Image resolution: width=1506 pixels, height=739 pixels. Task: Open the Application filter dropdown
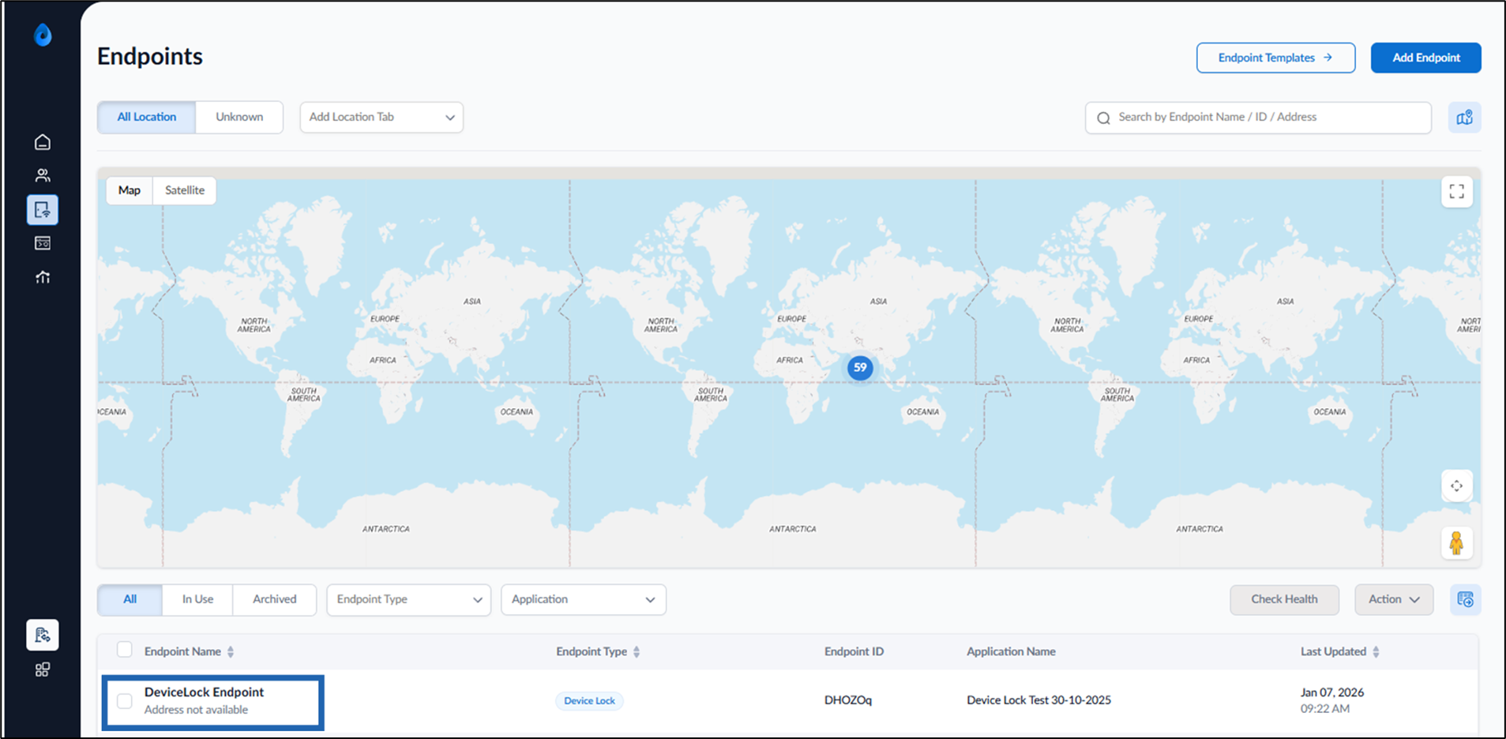584,599
